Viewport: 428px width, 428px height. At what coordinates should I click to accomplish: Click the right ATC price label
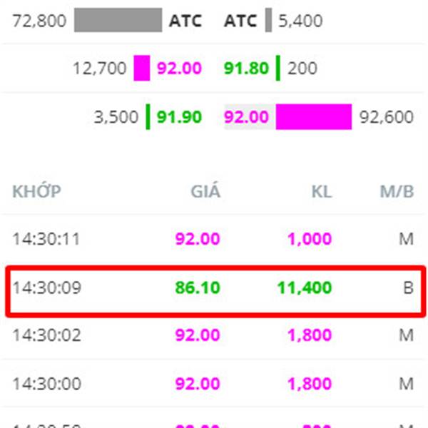coord(240,21)
